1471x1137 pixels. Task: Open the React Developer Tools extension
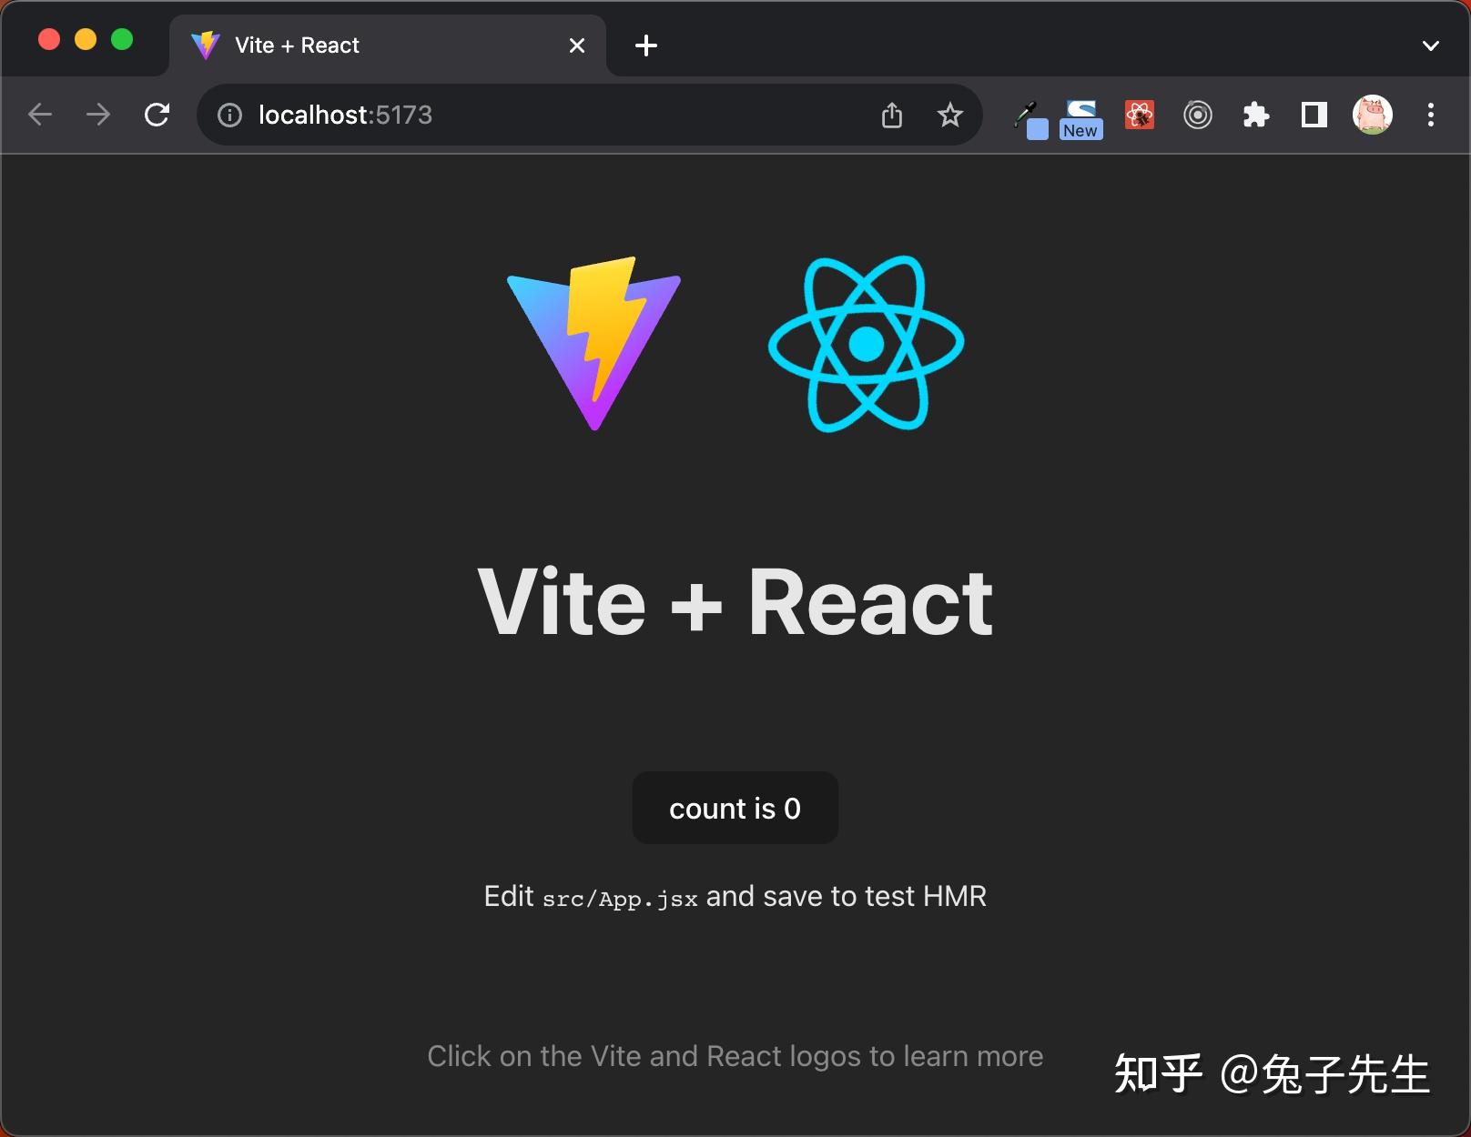pos(1140,115)
